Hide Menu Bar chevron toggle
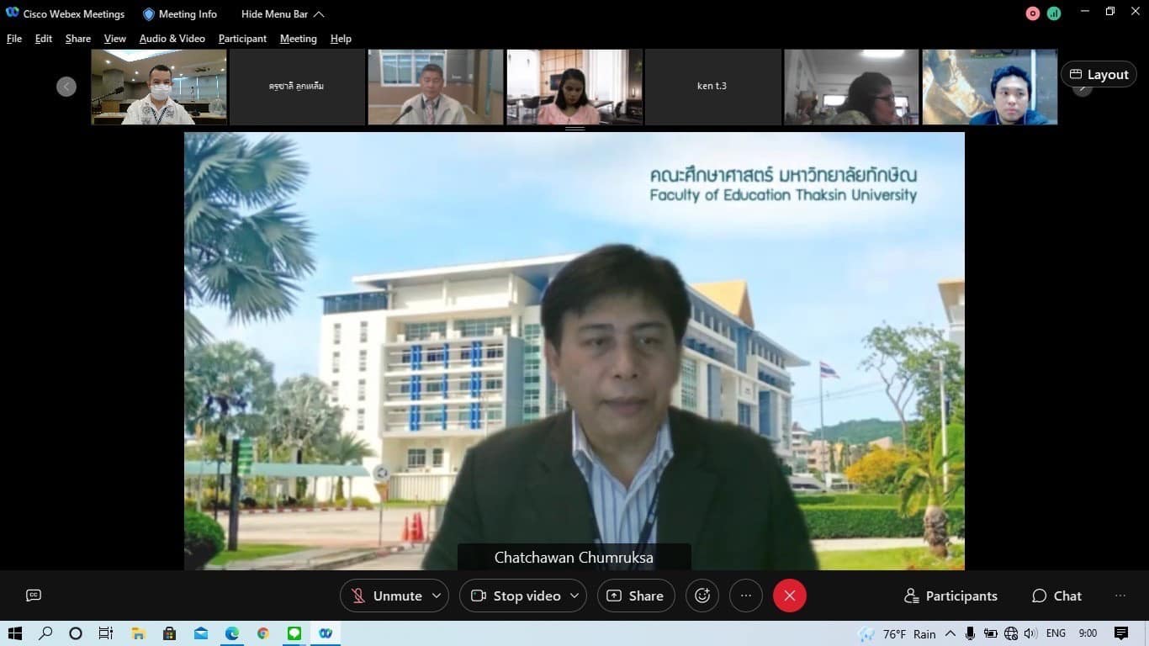1149x646 pixels. (283, 14)
